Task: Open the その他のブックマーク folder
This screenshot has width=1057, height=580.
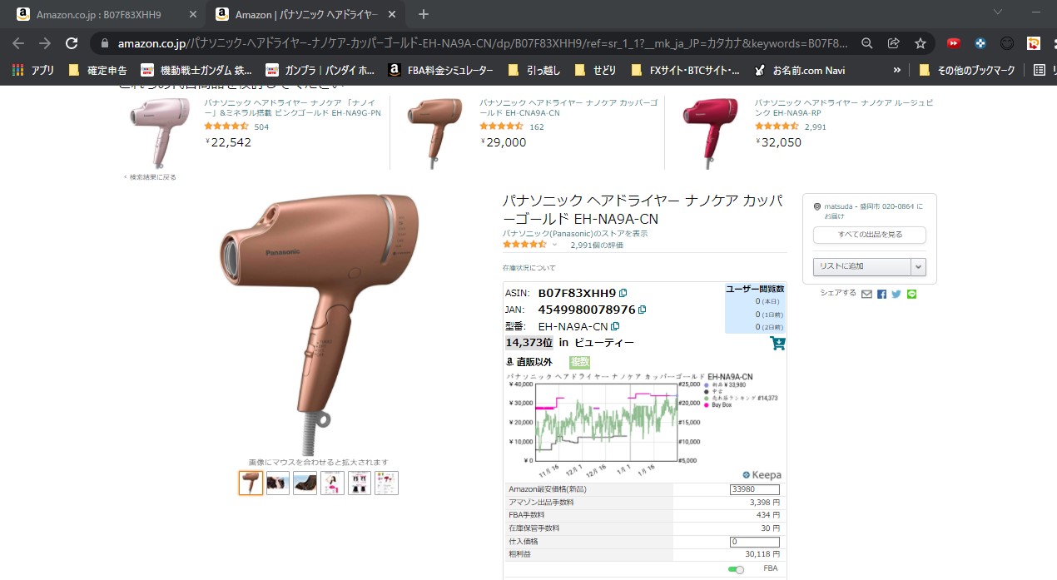Action: tap(967, 71)
